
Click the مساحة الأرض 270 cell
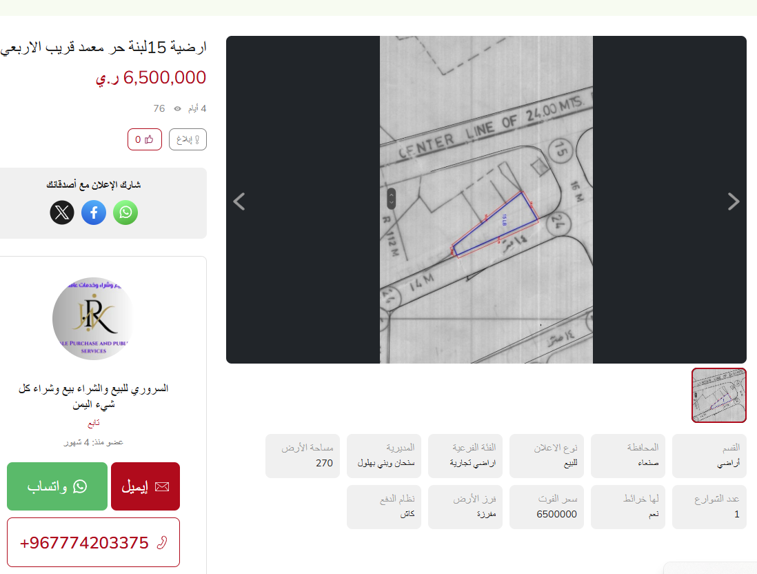303,455
